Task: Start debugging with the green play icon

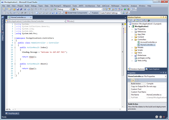Action: pos(55,9)
